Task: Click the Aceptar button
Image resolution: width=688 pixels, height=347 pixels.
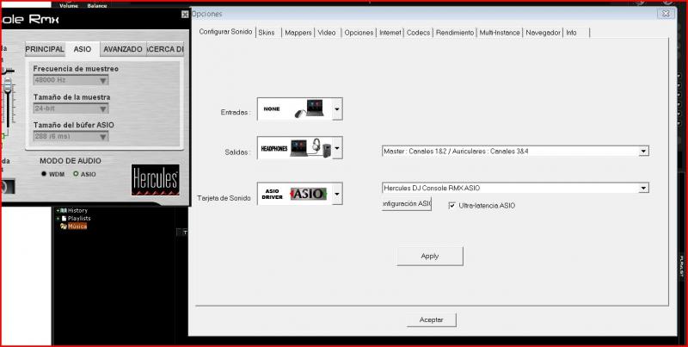Action: click(431, 319)
